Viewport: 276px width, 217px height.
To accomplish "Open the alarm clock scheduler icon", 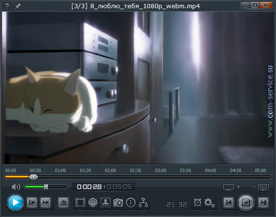I will [x=198, y=203].
